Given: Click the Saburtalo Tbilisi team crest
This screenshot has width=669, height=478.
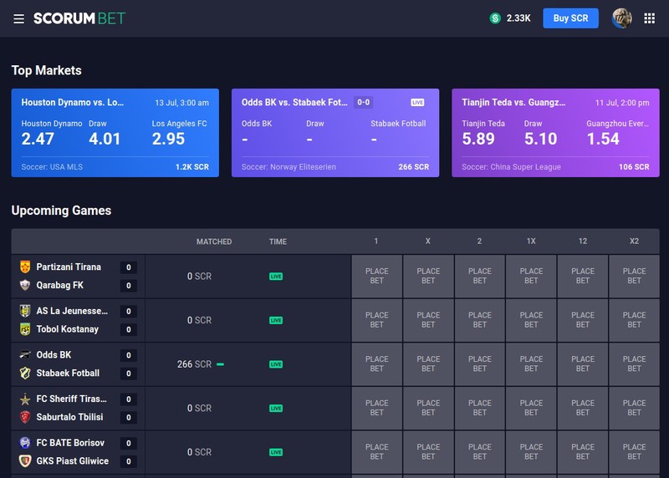Looking at the screenshot, I should click(x=25, y=417).
